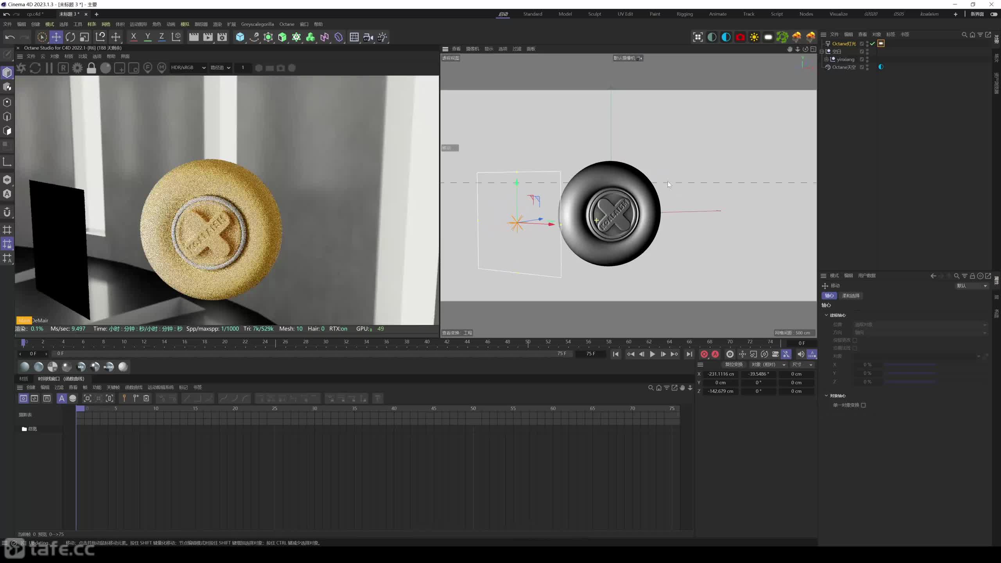
Task: Switch to the Sculpt layout tab
Action: (x=594, y=14)
